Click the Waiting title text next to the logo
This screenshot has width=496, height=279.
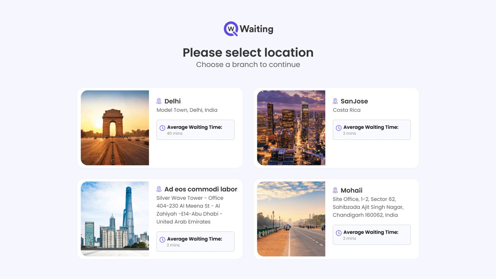[257, 28]
